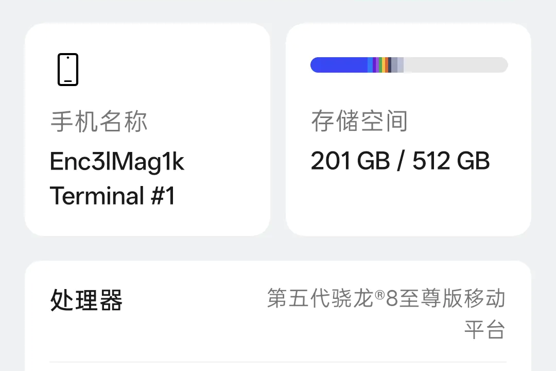Click the unused light-gray storage bar portion
The height and width of the screenshot is (371, 556).
[456, 65]
